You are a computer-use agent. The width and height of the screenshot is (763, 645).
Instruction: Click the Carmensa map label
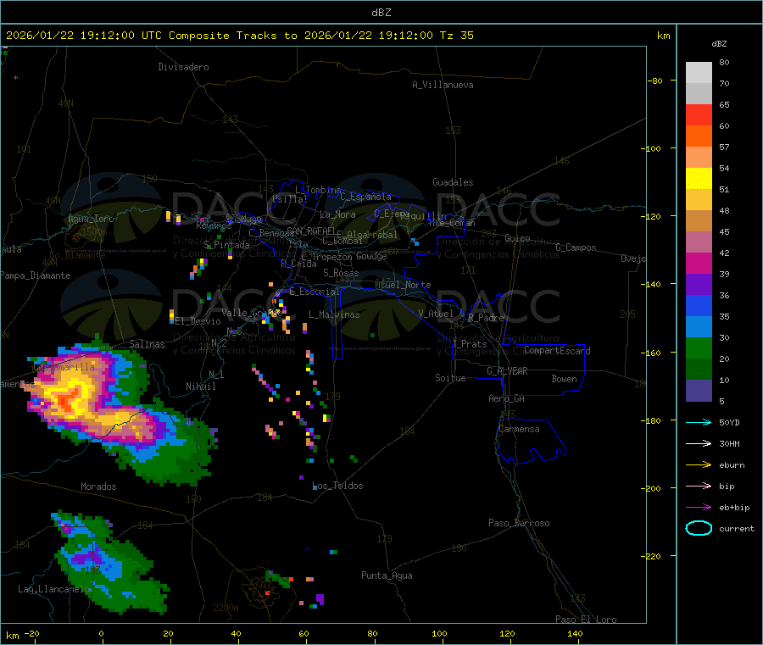click(519, 429)
